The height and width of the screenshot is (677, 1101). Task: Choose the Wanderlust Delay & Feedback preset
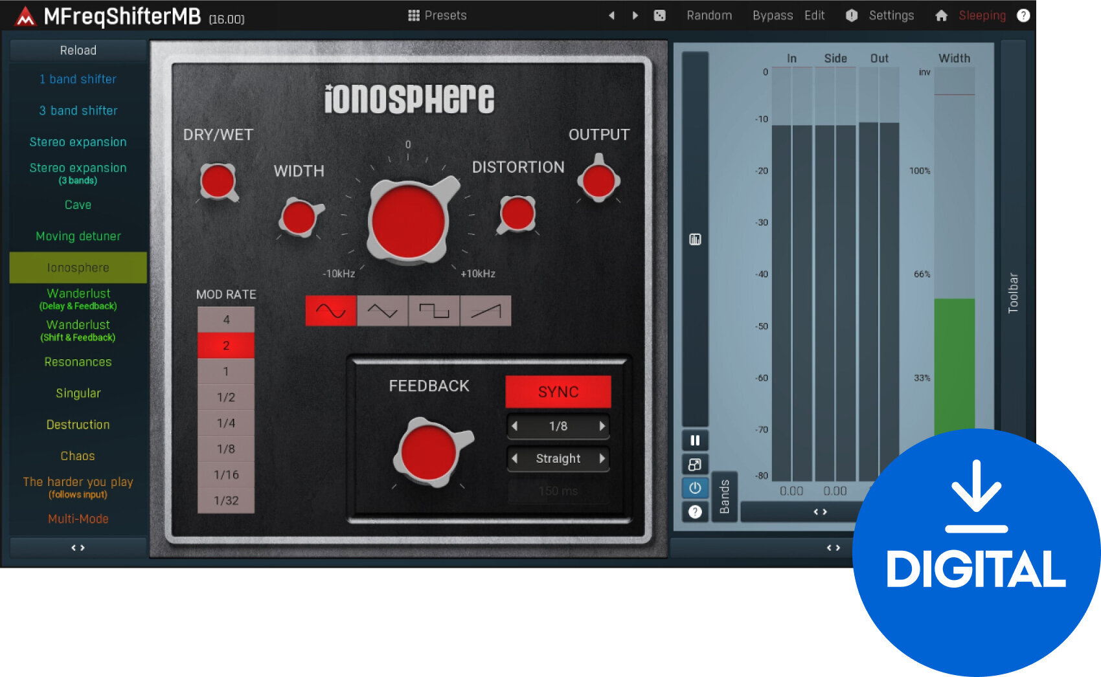pos(78,299)
